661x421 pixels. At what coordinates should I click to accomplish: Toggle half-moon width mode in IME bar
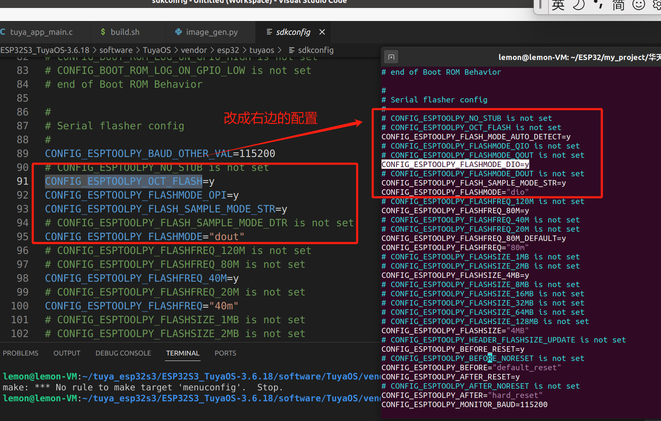coord(578,5)
